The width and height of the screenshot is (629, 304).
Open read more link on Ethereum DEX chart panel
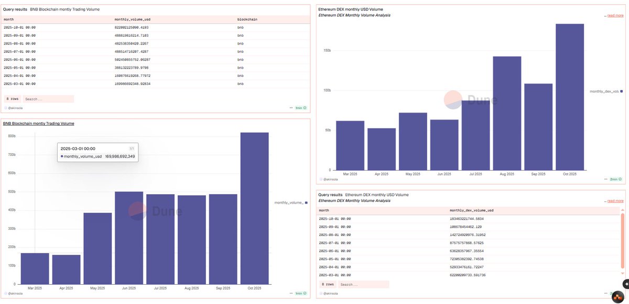[x=615, y=16]
